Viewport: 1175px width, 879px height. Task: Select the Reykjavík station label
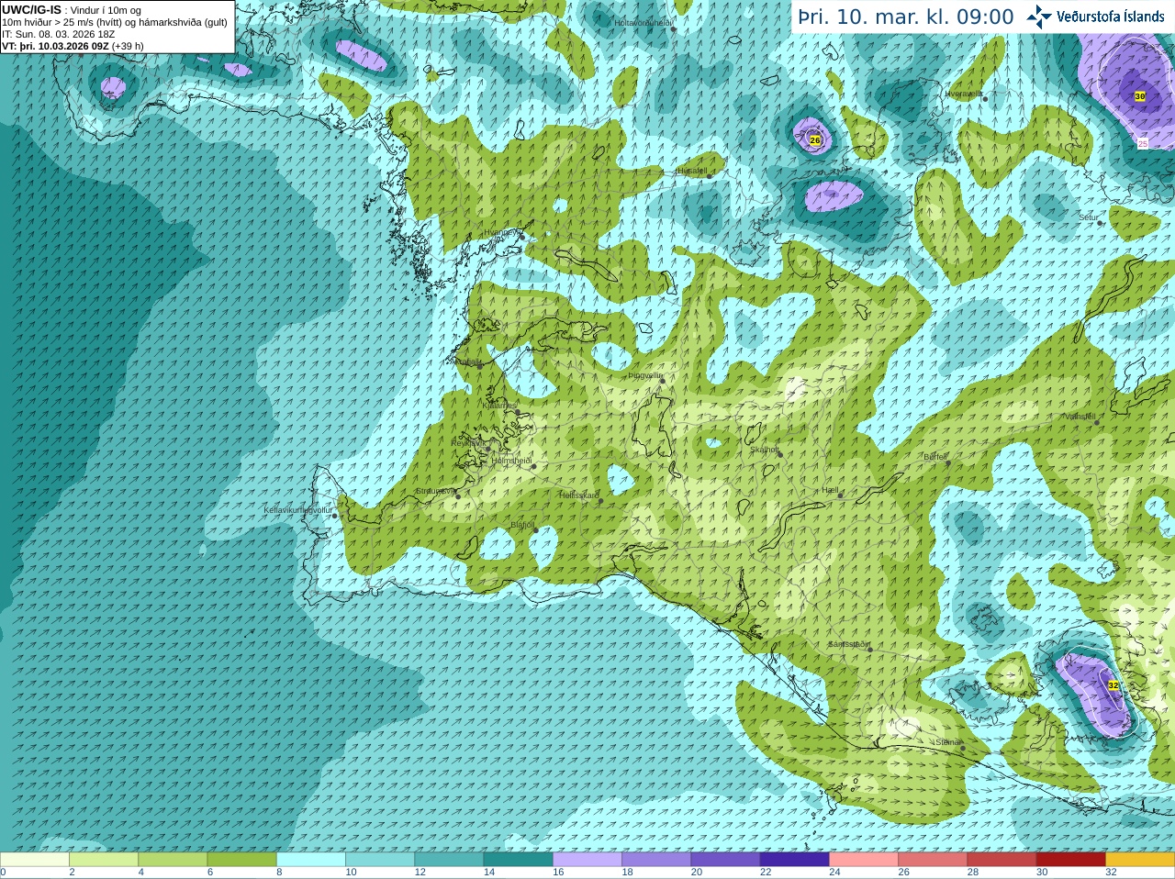tap(470, 443)
